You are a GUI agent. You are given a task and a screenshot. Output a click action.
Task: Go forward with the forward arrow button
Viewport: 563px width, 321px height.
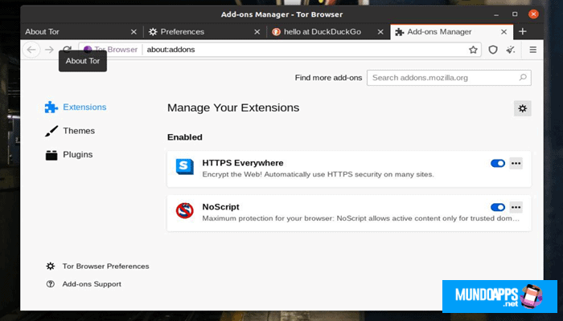tap(49, 50)
